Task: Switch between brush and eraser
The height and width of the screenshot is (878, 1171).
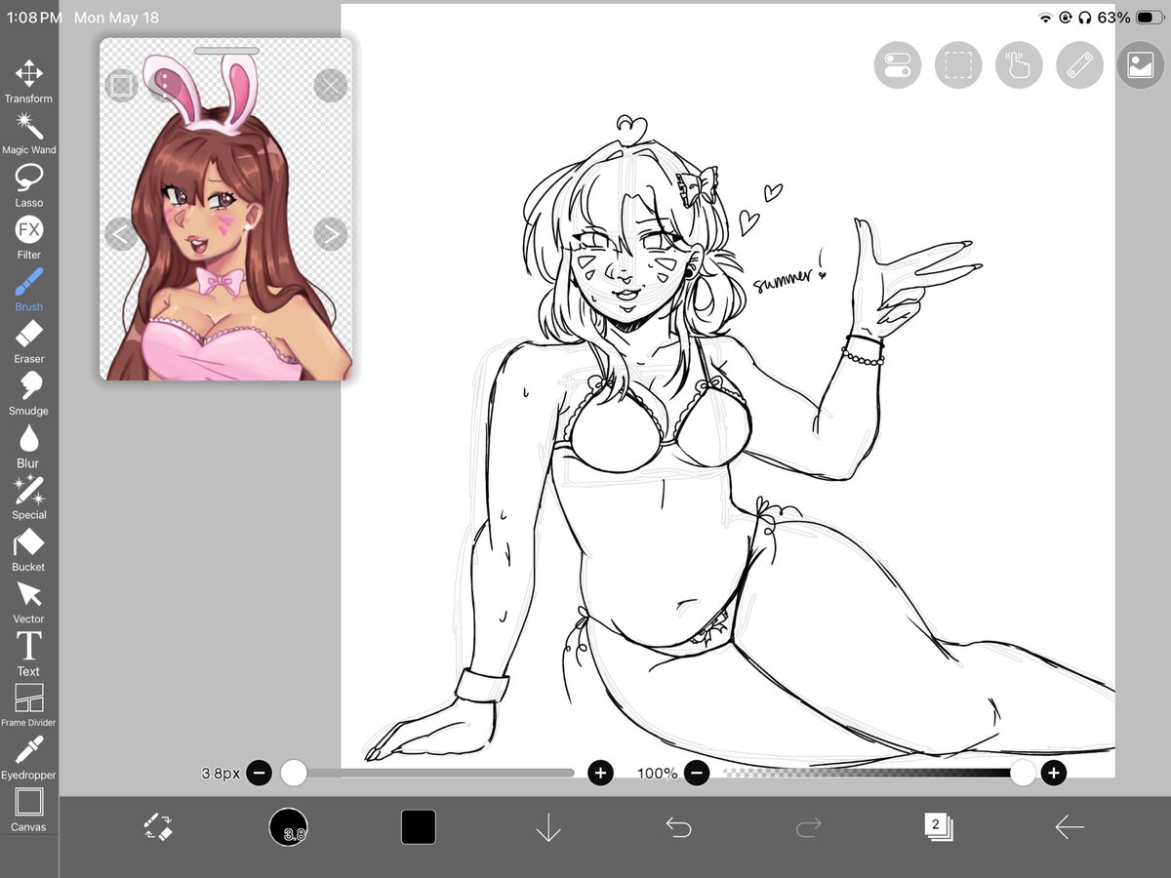Action: point(158,827)
